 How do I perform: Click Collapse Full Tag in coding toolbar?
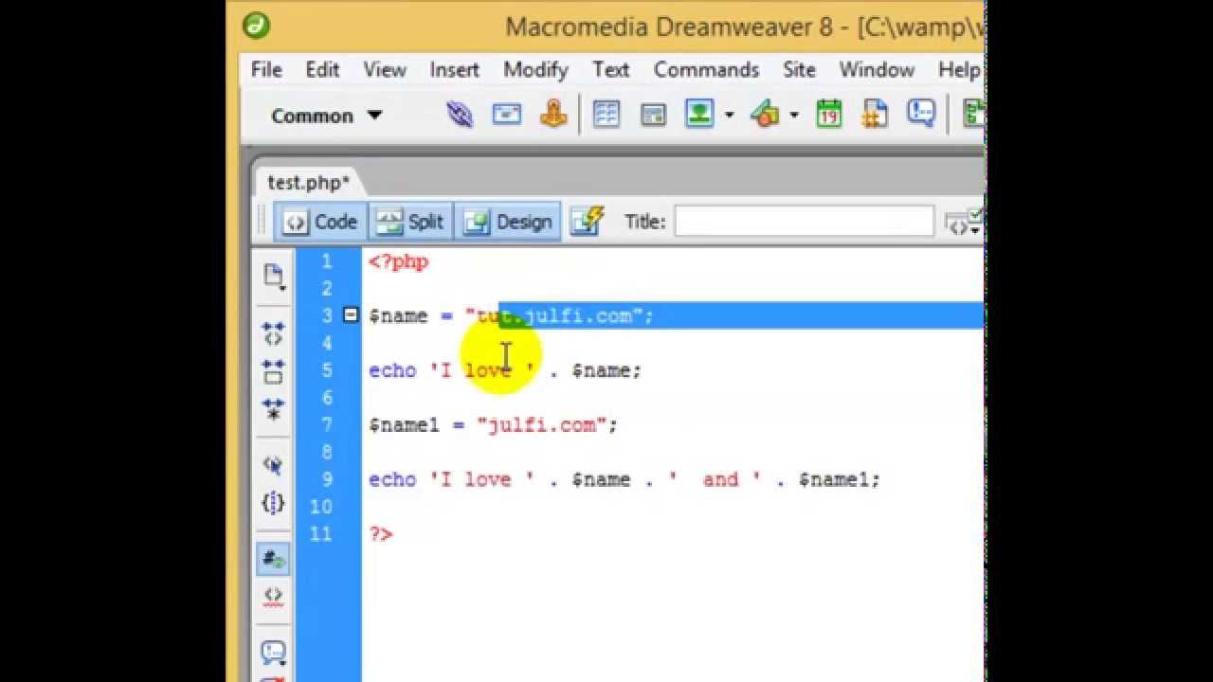tap(273, 332)
